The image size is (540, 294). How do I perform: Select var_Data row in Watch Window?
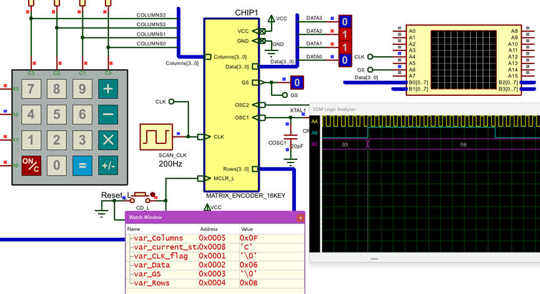215,265
